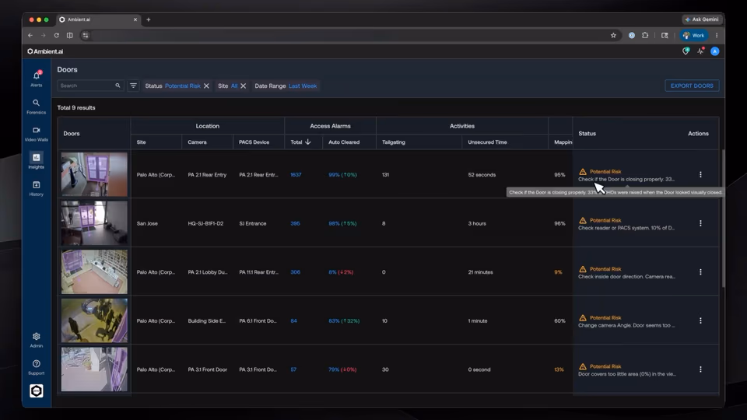Open PA 2.1 Rear Entry door thumbnail
The height and width of the screenshot is (420, 747).
94,174
